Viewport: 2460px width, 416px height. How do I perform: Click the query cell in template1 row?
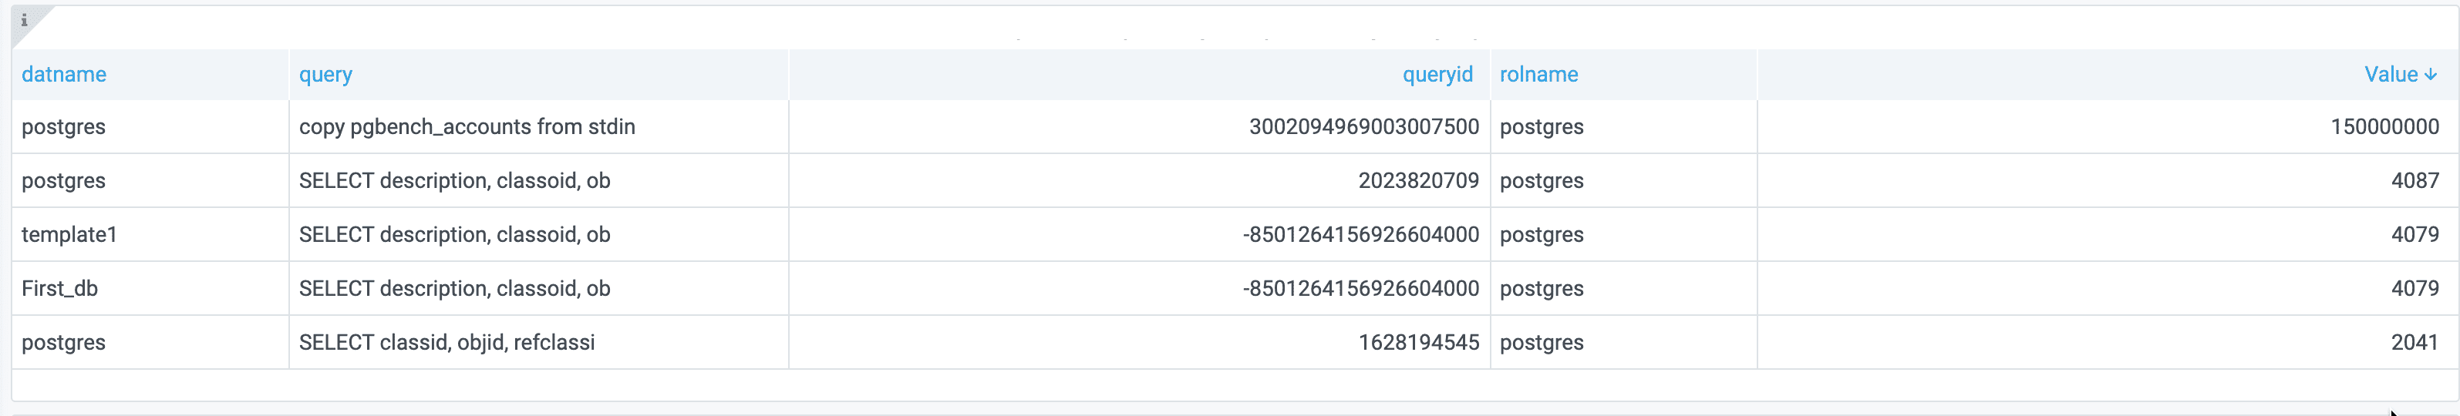click(x=454, y=235)
